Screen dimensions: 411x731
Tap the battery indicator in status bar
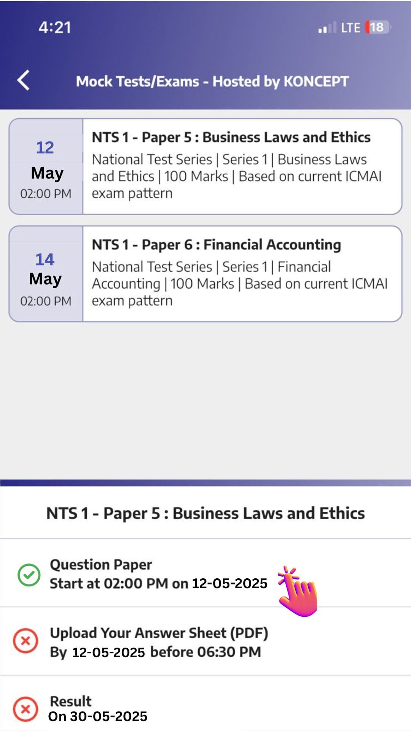[377, 27]
